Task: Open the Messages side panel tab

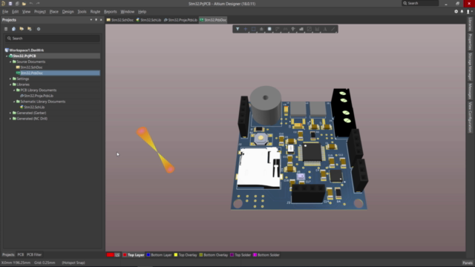Action: (470, 91)
